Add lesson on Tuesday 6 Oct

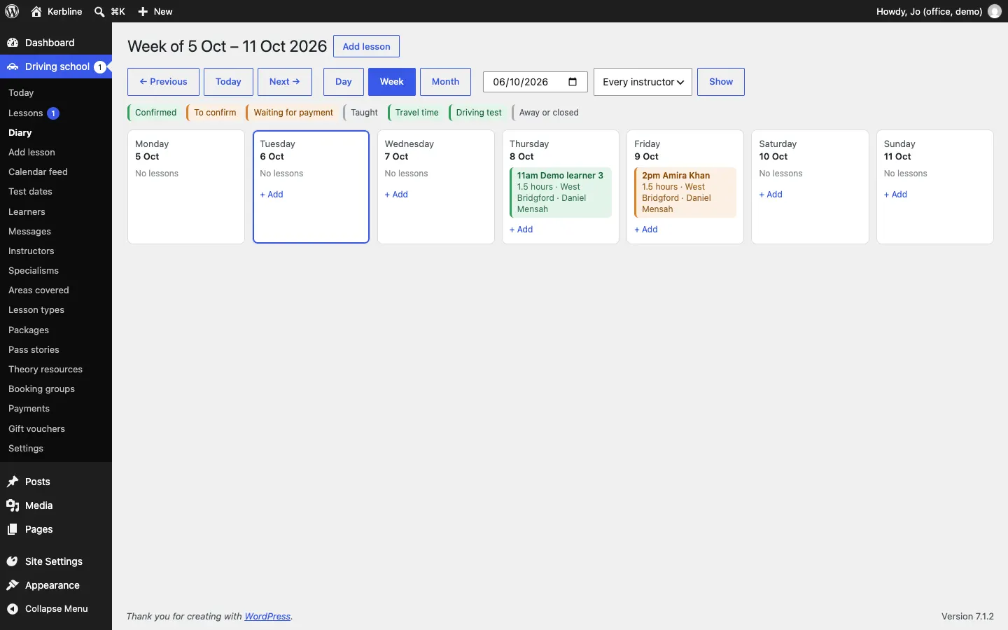coord(272,195)
